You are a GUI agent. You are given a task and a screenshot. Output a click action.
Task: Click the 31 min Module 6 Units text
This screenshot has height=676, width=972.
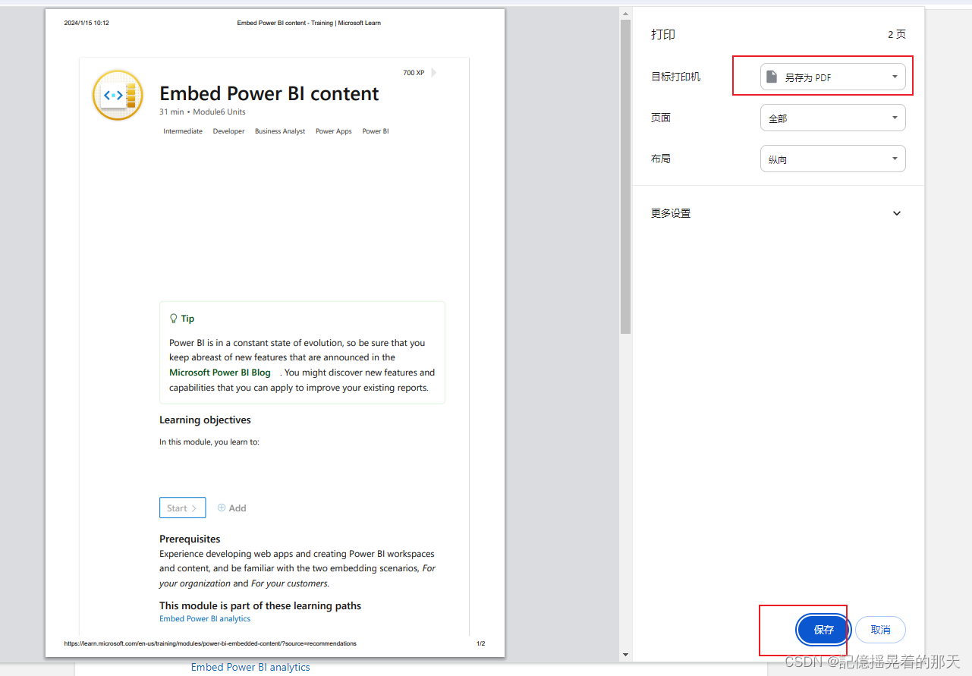pos(203,112)
